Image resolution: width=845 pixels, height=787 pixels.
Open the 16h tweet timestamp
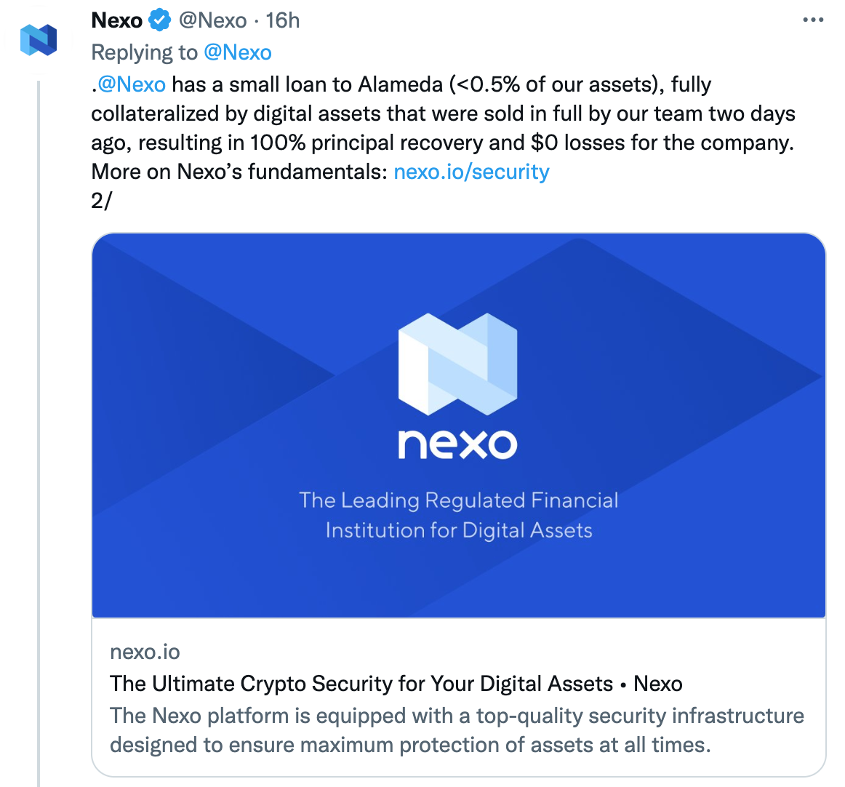click(x=282, y=20)
